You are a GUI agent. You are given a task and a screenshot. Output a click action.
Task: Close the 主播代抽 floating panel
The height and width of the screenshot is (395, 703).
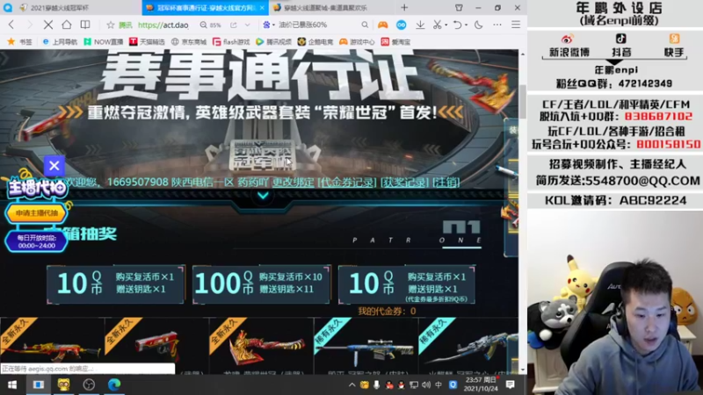(54, 166)
